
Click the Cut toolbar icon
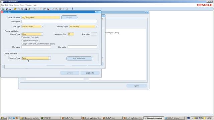pos(35,9)
